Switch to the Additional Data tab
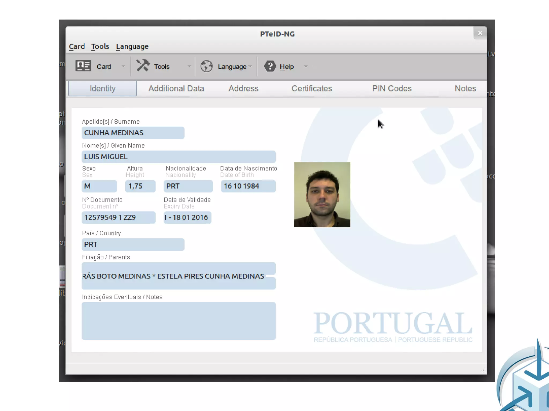 (x=176, y=89)
